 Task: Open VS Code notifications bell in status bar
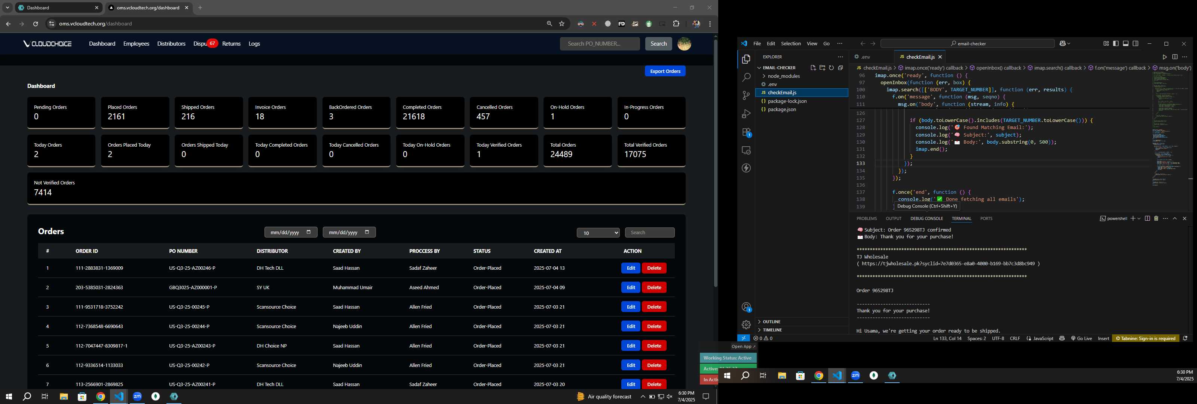click(1185, 339)
